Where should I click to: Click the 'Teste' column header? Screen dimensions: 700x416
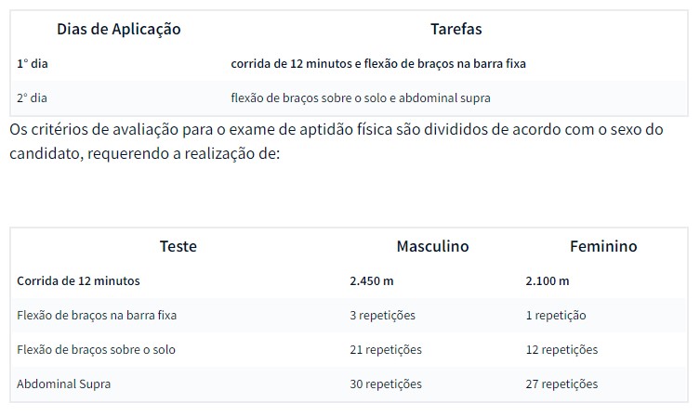tap(178, 246)
